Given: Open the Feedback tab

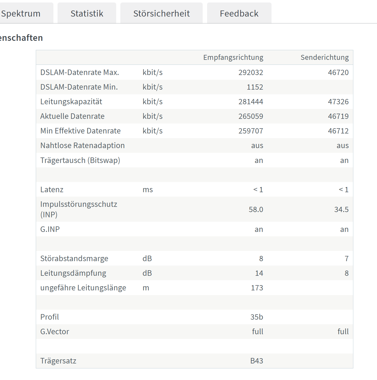Looking at the screenshot, I should click(239, 13).
